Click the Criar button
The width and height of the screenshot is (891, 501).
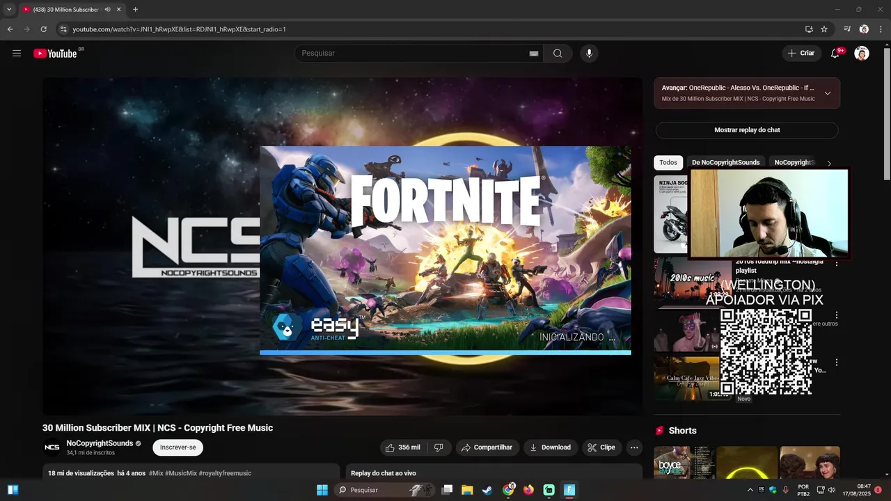point(801,54)
